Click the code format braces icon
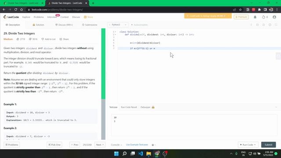The image size is (281, 158). pos(258,25)
